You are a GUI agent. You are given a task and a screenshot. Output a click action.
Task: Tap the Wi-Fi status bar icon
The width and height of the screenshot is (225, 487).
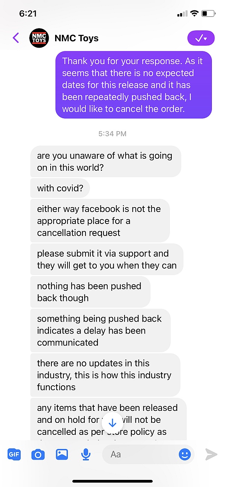pos(194,14)
